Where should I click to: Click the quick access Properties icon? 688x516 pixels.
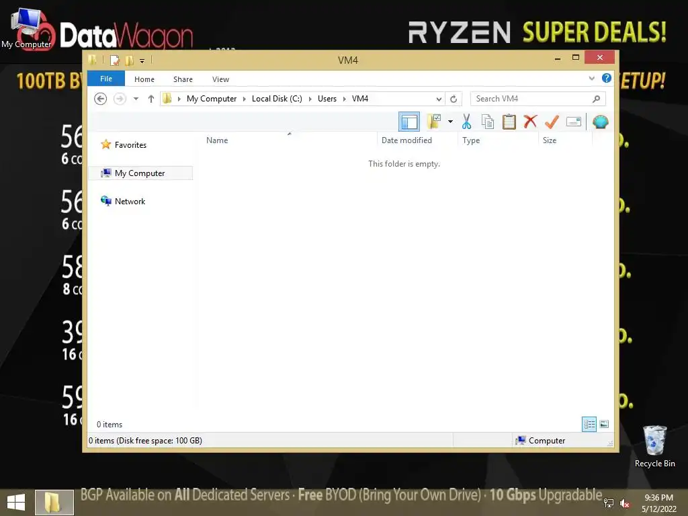pyautogui.click(x=114, y=60)
